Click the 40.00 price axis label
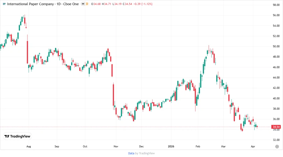This screenshot has height=157, width=283. (276, 98)
